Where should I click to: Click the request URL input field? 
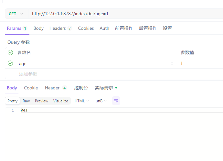[x=123, y=14]
